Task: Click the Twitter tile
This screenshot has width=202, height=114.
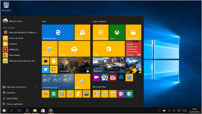Action: pyautogui.click(x=46, y=69)
